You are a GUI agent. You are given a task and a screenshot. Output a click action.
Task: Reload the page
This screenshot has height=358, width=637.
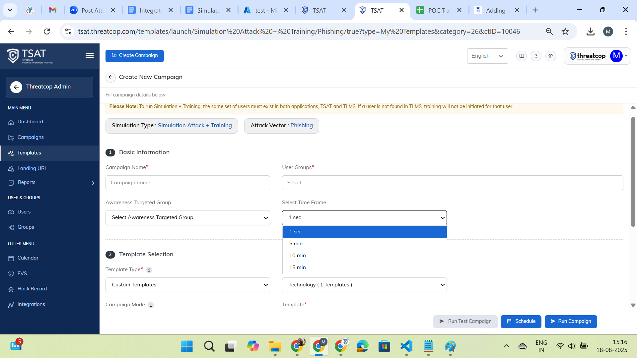[47, 31]
